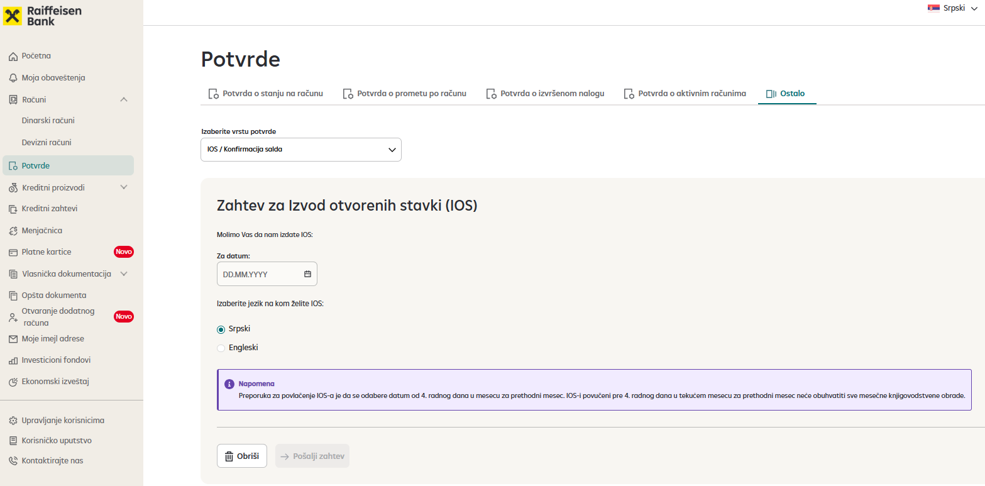Viewport: 985px width, 486px height.
Task: Click the 'Izaberite vrstu potvrde' label
Action: (x=239, y=131)
